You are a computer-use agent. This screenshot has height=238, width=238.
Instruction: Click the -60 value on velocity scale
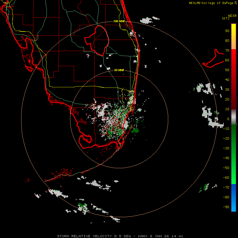(x=226, y=178)
